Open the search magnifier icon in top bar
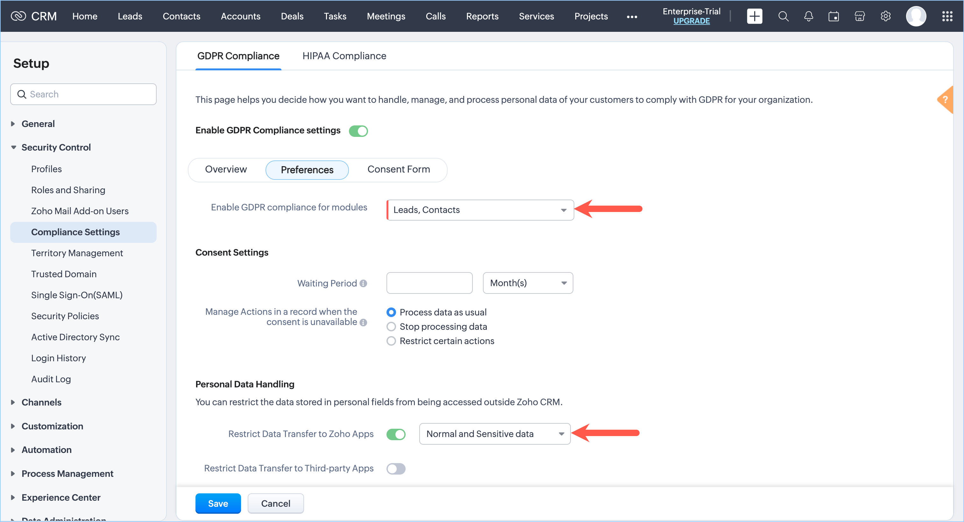The image size is (964, 522). (783, 16)
